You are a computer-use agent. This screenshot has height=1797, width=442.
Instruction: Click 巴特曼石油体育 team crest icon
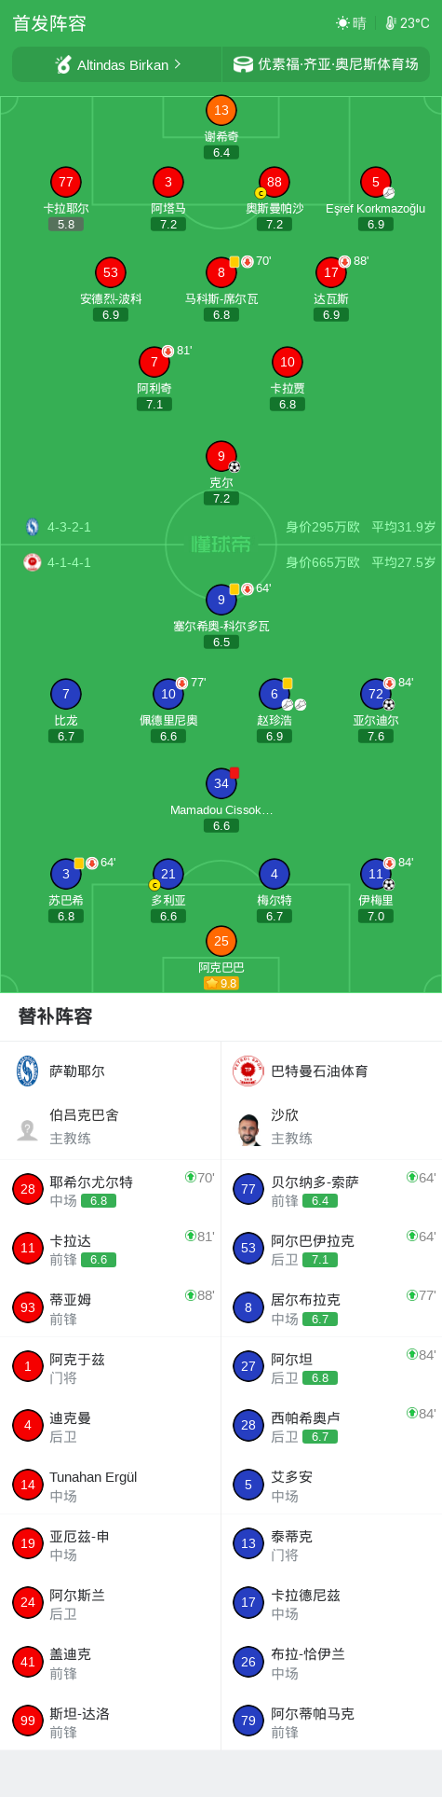(248, 1071)
